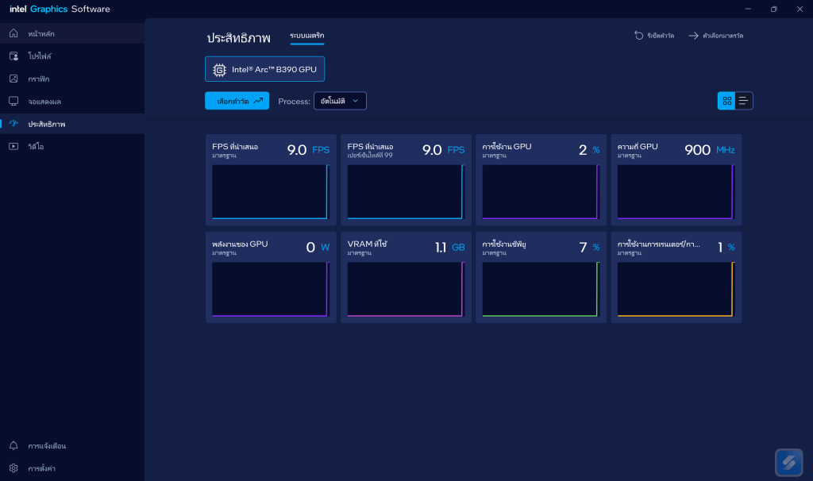This screenshot has width=813, height=481.
Task: Select the Graphics icon in sidebar
Action: (x=13, y=79)
